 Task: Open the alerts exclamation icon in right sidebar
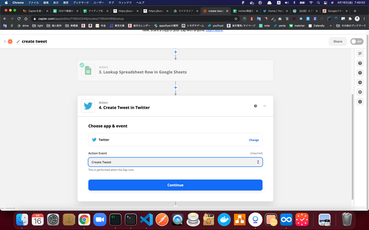click(x=360, y=73)
